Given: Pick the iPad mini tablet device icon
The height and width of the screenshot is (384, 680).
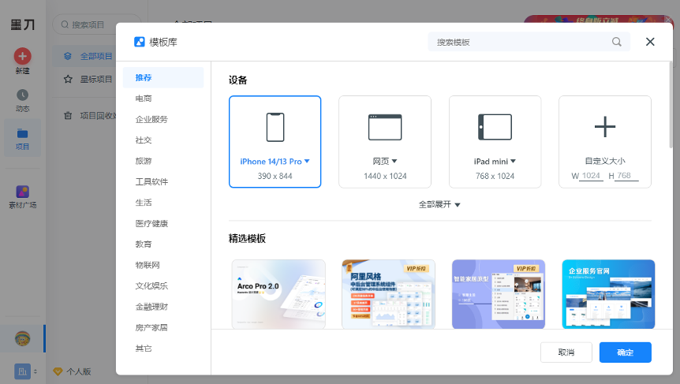Looking at the screenshot, I should tap(495, 127).
